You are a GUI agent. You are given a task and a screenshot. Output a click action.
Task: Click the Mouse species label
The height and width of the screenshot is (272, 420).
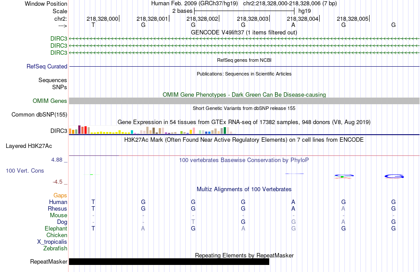click(58, 215)
